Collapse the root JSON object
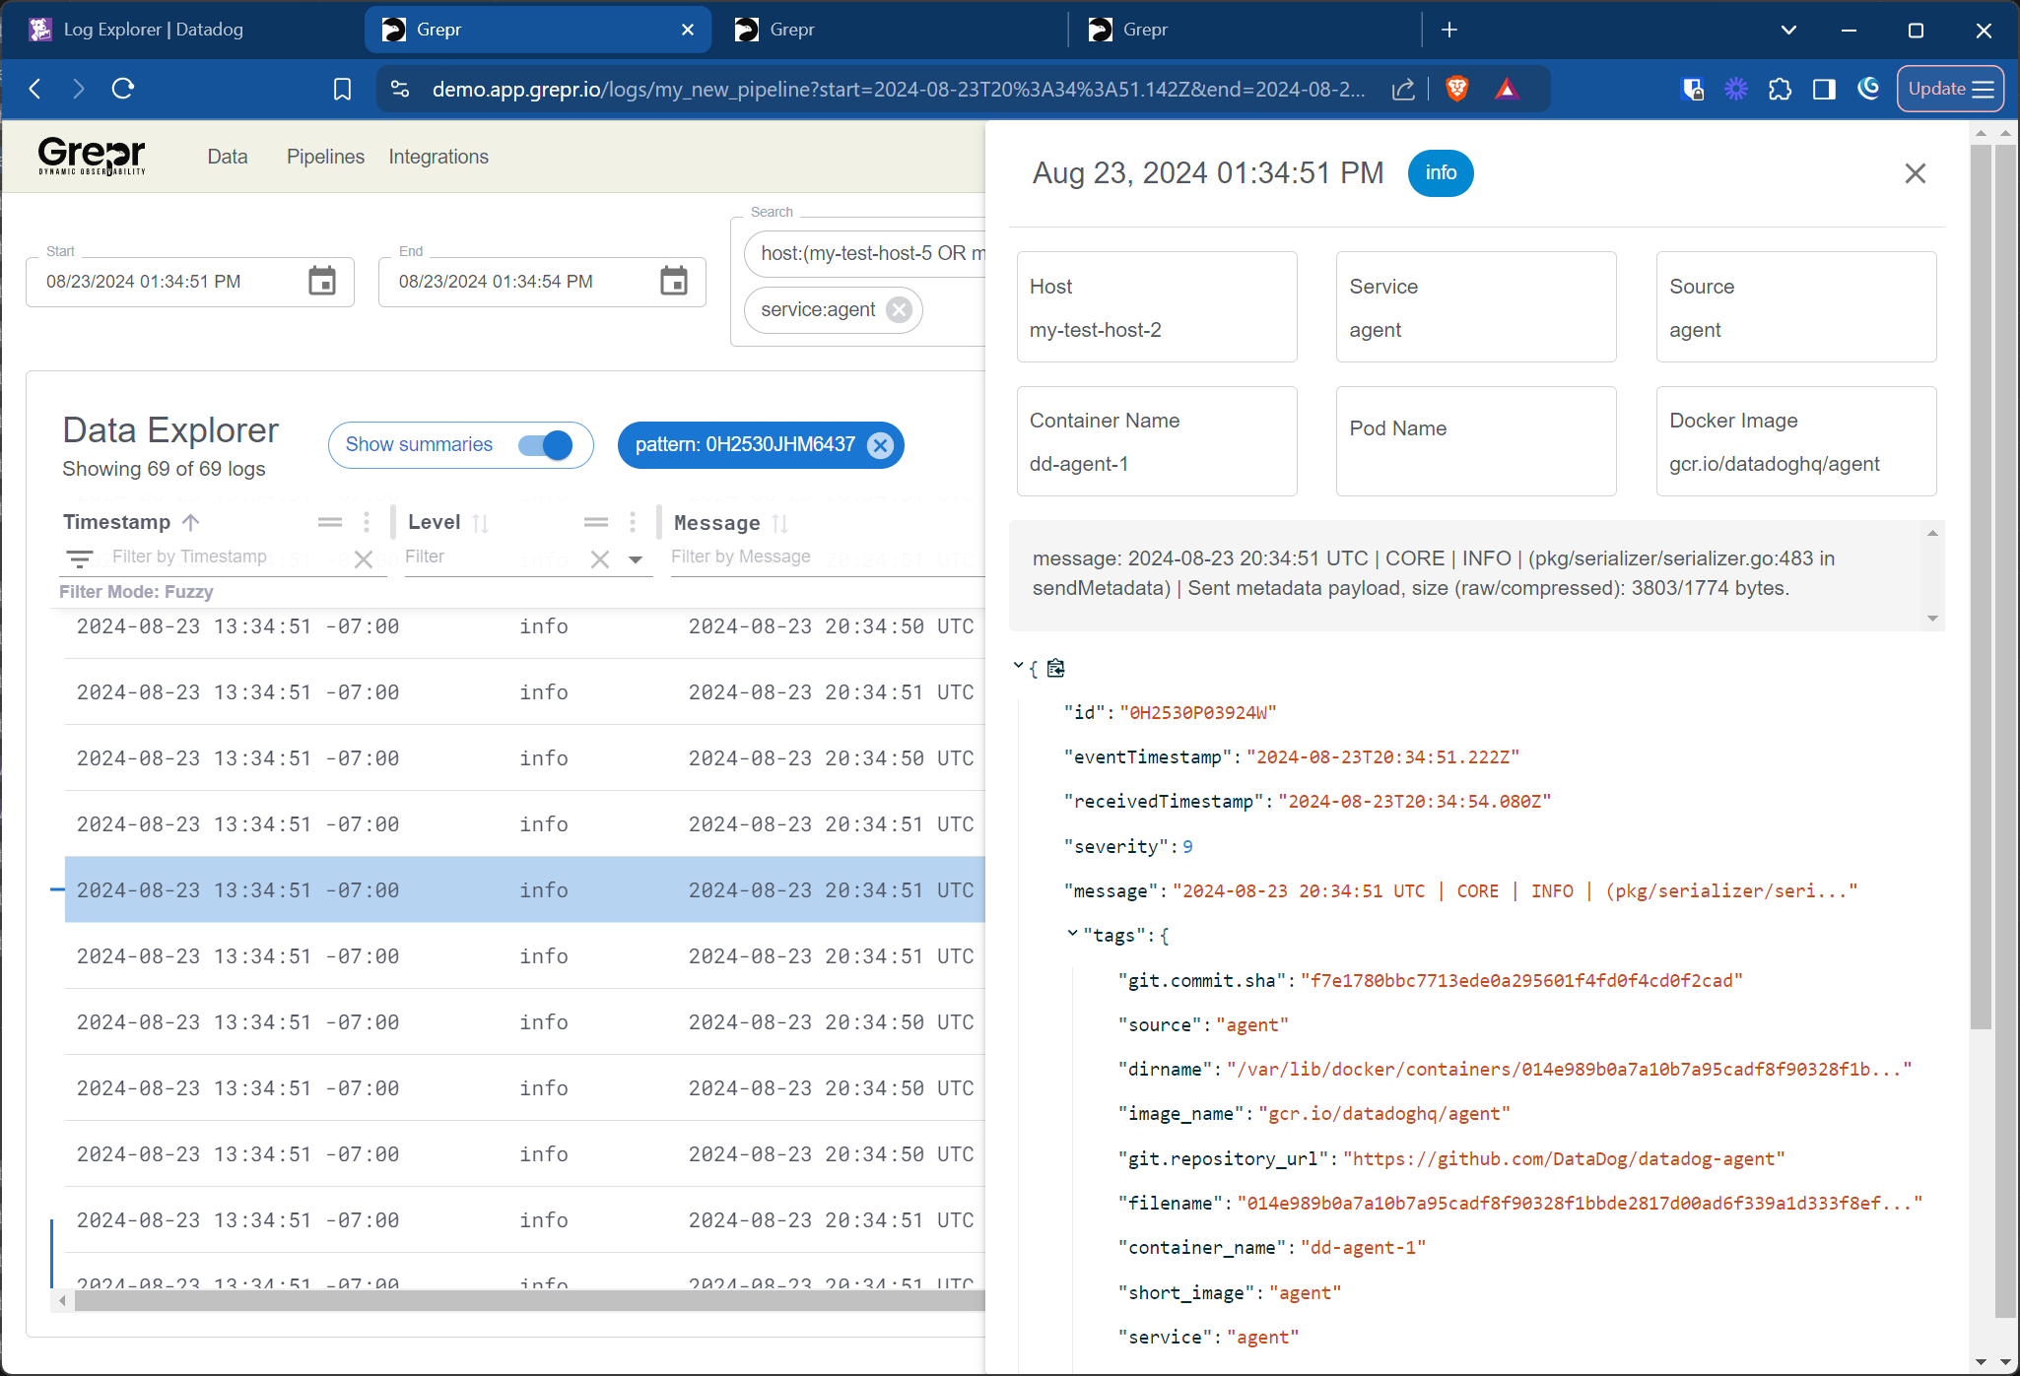 click(x=1018, y=667)
